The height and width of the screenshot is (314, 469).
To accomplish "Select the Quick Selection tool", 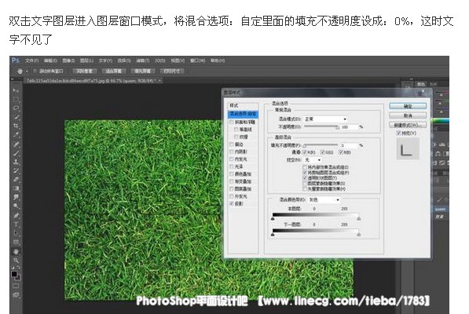I will click(16, 117).
